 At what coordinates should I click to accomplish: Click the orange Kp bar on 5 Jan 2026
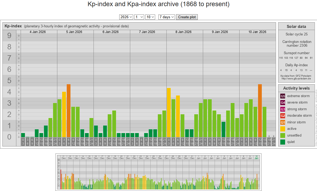pos(69,111)
